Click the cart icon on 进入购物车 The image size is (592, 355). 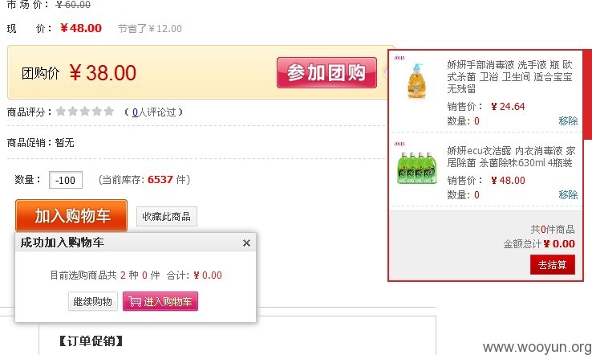pos(135,301)
